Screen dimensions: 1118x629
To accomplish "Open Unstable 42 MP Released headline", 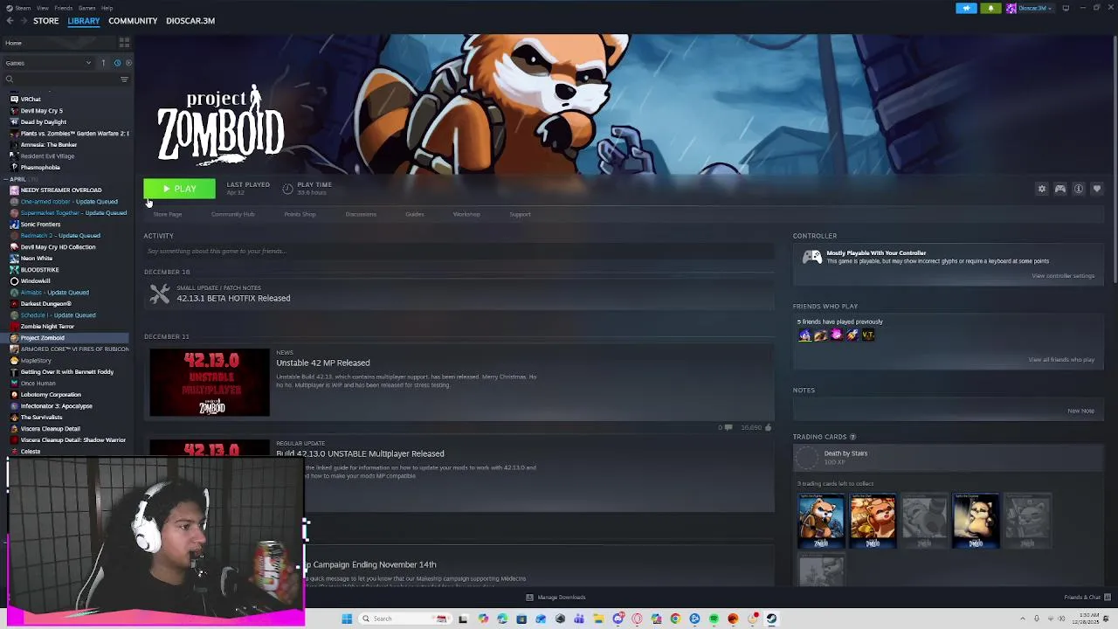I will click(x=322, y=363).
